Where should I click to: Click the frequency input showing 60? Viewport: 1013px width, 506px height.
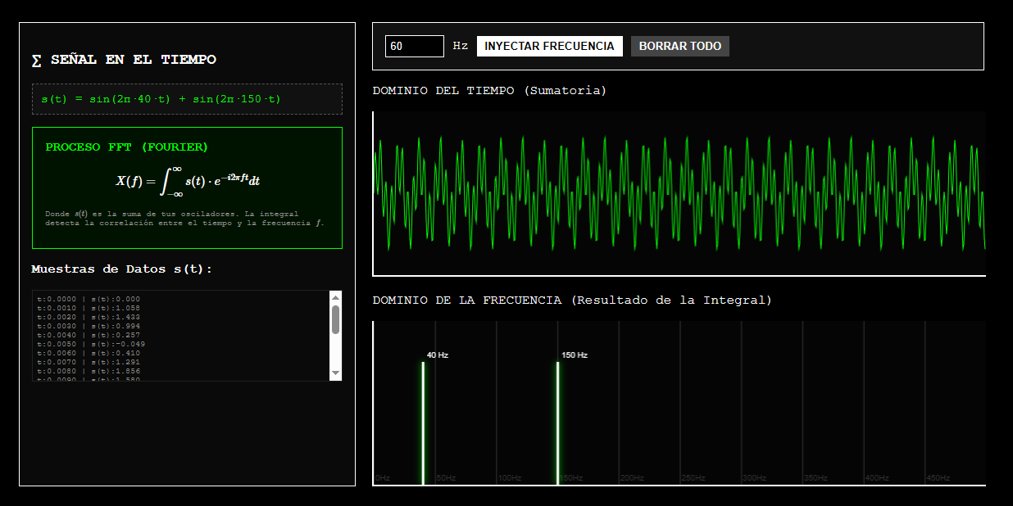[415, 46]
